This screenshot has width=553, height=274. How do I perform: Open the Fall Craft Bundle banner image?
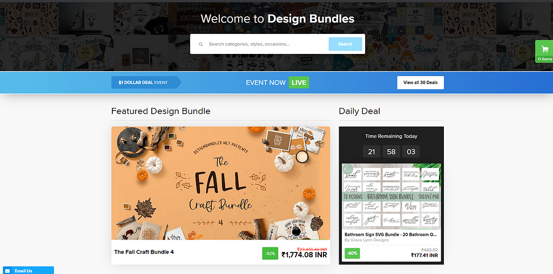tap(221, 183)
